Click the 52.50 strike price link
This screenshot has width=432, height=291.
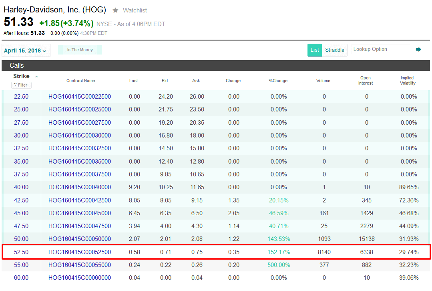tap(21, 252)
